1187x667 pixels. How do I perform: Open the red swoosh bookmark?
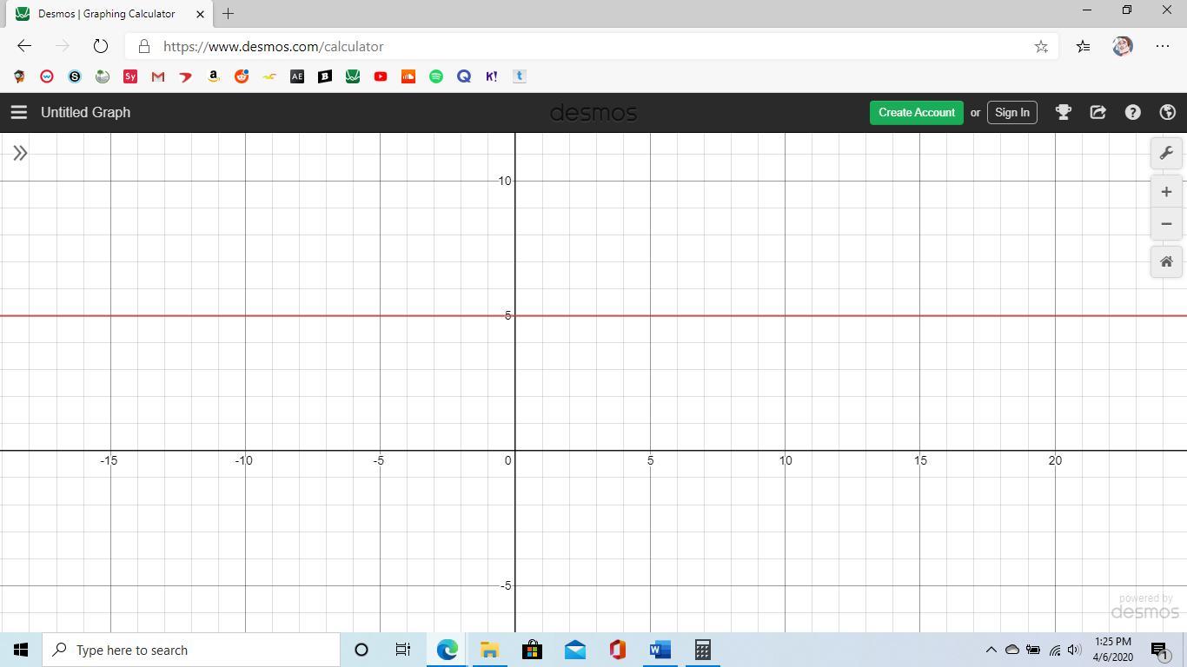[x=186, y=76]
